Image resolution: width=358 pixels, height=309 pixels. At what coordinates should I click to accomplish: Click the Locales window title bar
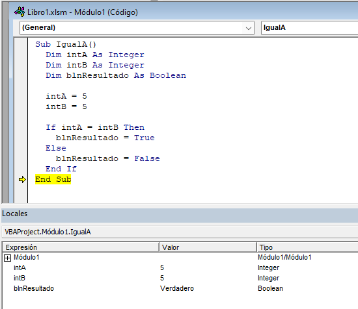(180, 215)
